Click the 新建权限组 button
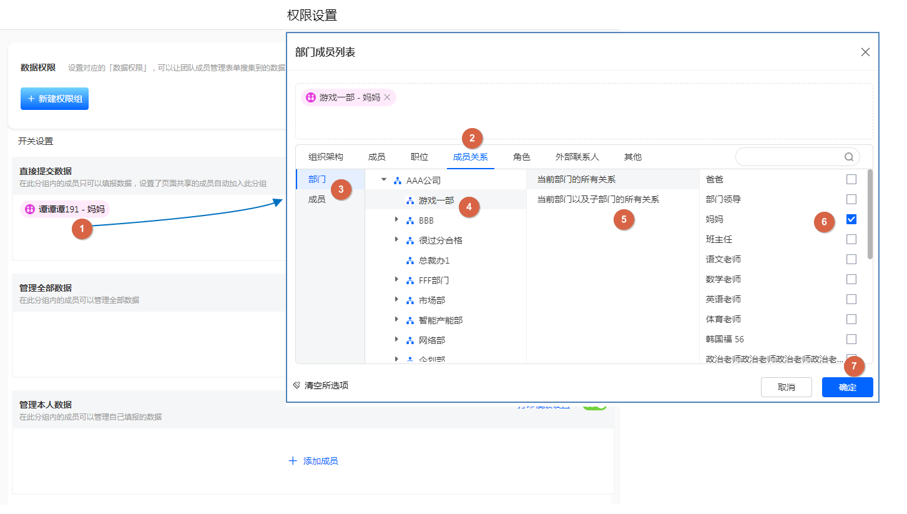The width and height of the screenshot is (907, 514). pyautogui.click(x=54, y=99)
